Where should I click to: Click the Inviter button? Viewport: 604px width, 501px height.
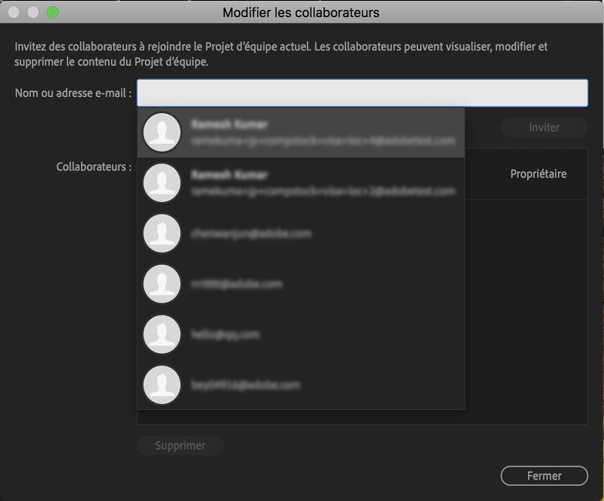(x=544, y=127)
